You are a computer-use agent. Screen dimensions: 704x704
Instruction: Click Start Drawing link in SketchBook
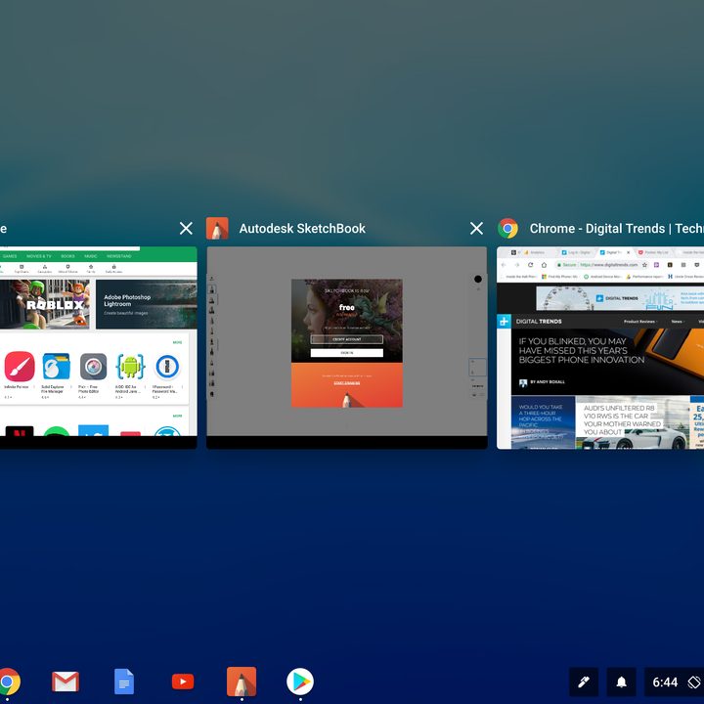coord(346,383)
